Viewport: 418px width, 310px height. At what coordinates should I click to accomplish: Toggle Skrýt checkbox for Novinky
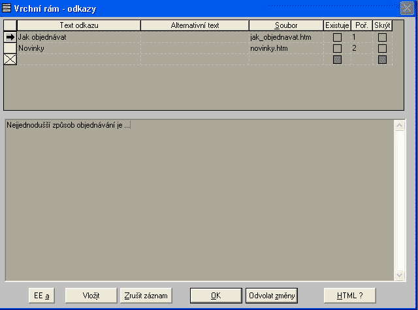pyautogui.click(x=382, y=48)
